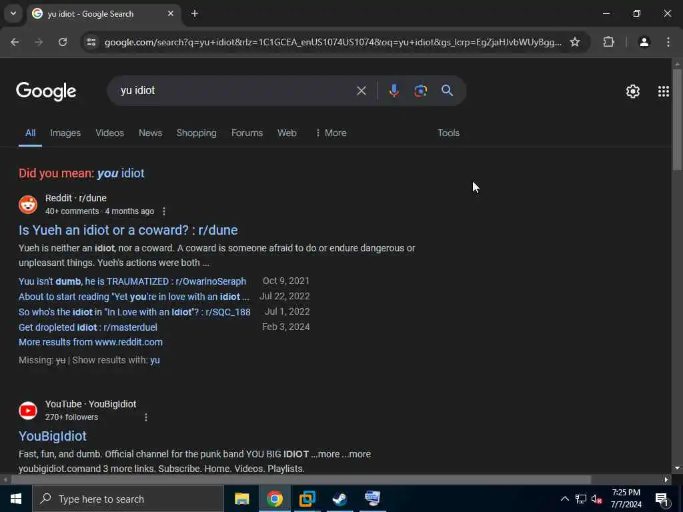Open File Explorer from the taskbar
Screen dimensions: 683x512
[241, 499]
